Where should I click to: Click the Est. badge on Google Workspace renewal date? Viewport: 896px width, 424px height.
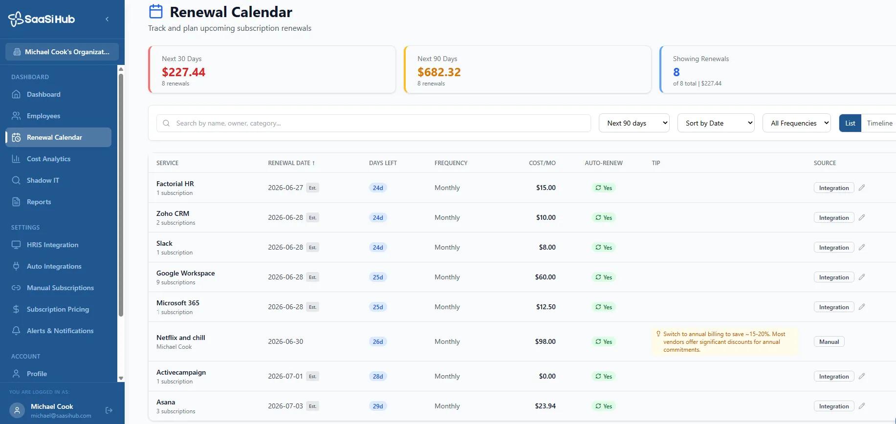[x=312, y=277]
